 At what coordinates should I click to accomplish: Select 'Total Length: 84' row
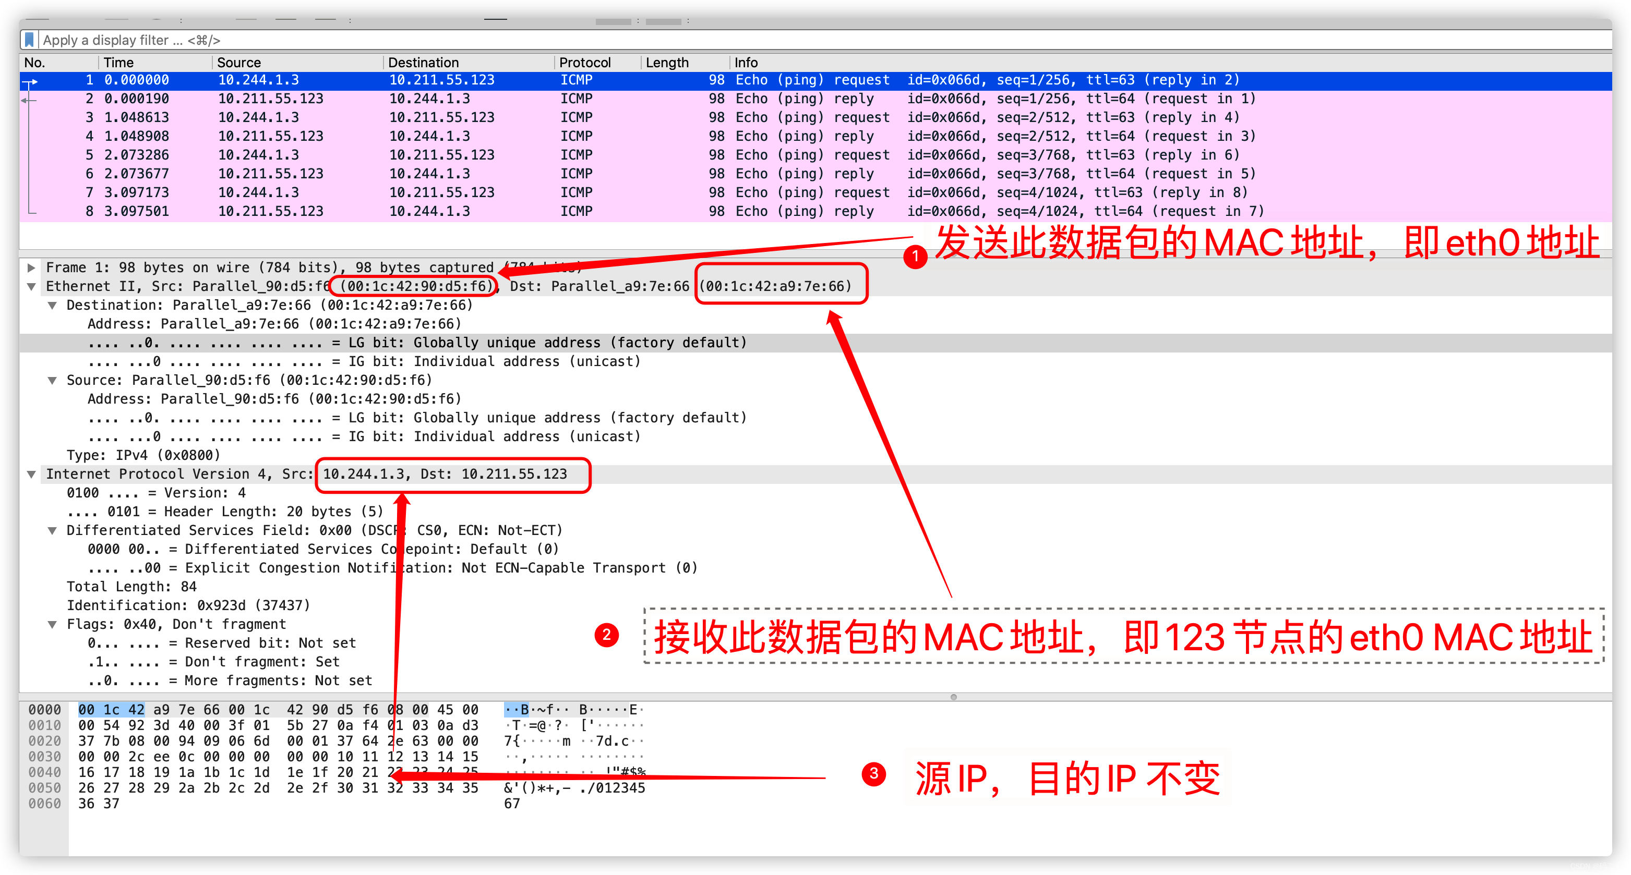tap(816, 587)
